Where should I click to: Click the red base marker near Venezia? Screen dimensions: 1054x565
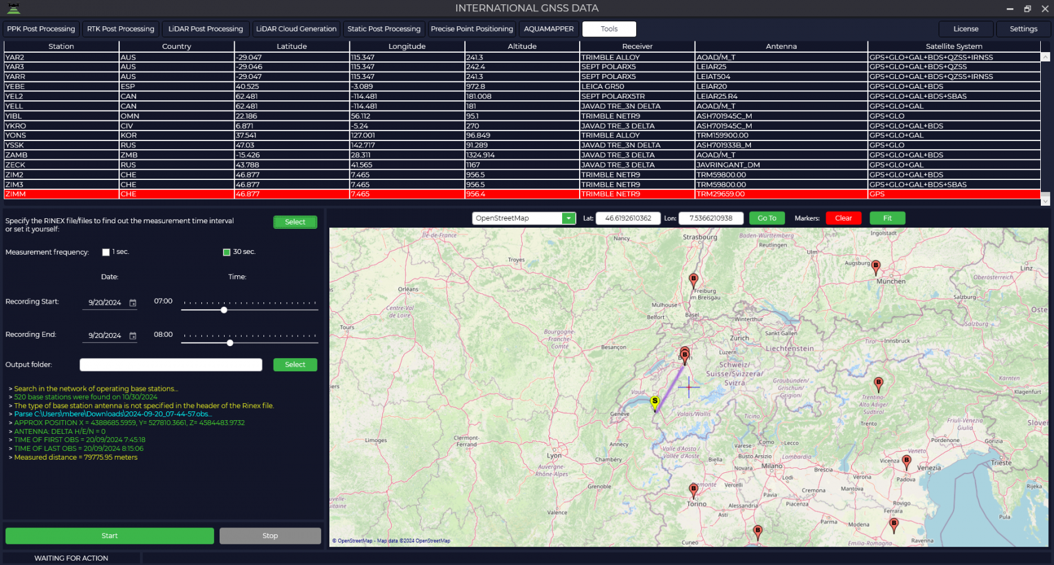pos(907,463)
